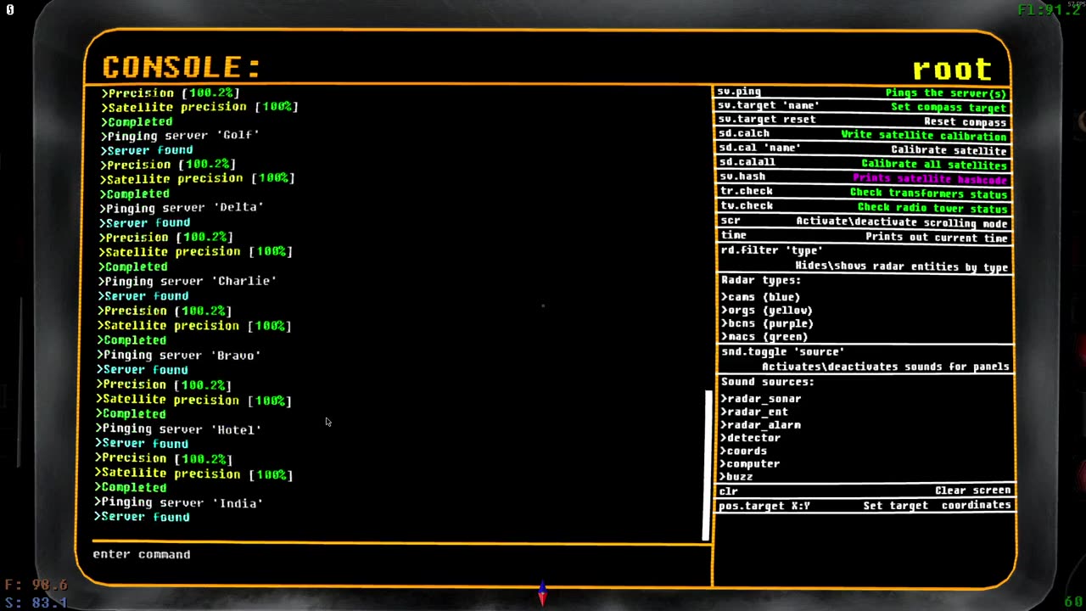
Task: Click the time command row
Action: pyautogui.click(x=864, y=237)
